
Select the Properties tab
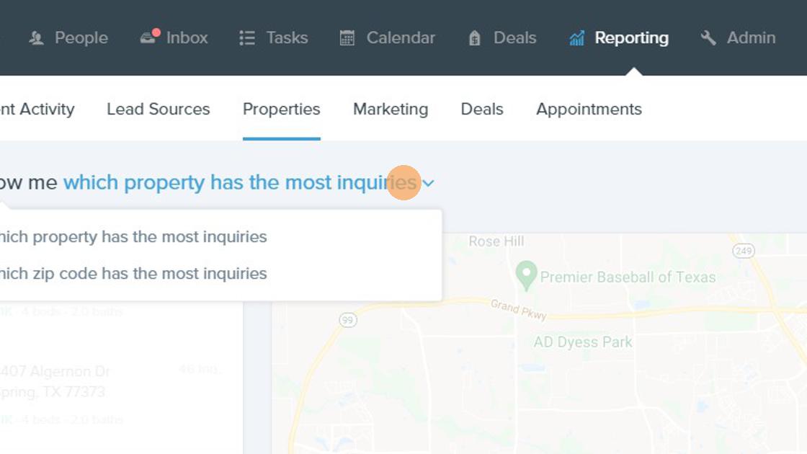coord(282,110)
